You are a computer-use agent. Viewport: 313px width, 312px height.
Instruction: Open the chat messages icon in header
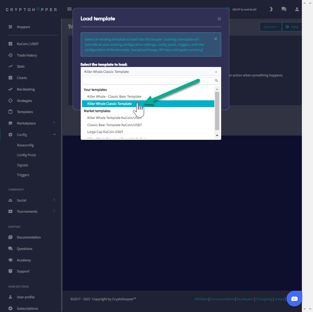point(284,9)
